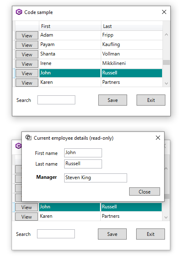This screenshot has height=256, width=181.
Task: Select the highlighted John cell in top grid
Action: [x=70, y=73]
